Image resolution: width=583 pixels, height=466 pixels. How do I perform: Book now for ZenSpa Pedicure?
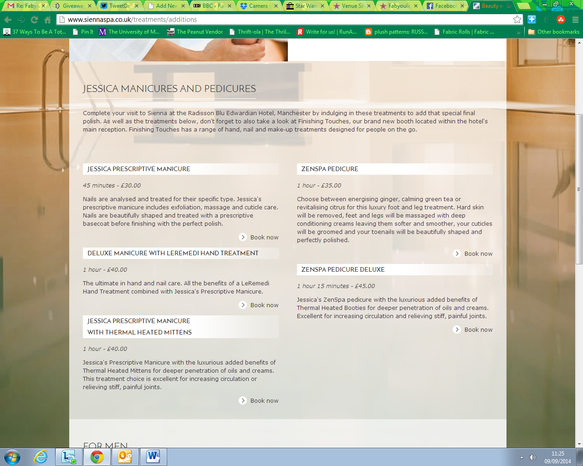pyautogui.click(x=473, y=253)
